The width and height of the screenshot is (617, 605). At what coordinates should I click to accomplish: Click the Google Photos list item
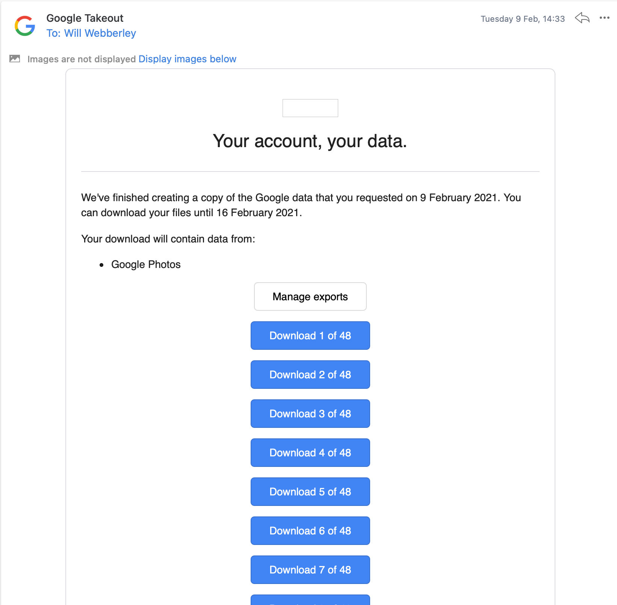pos(146,264)
